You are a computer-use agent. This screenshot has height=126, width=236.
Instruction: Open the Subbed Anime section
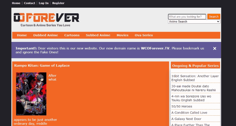click(98, 35)
